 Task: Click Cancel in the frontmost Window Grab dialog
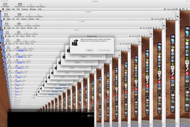point(90,50)
